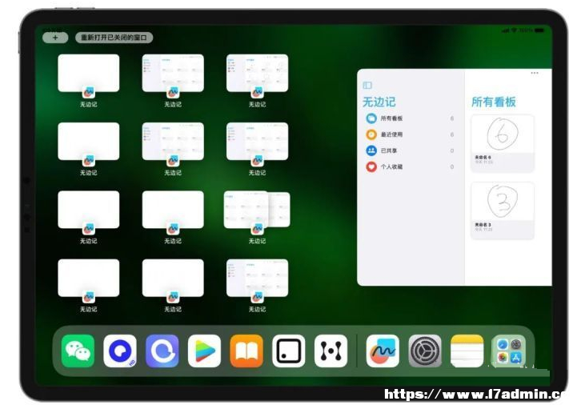Screen dimensions: 573x405
Task: Open the 未命名 6 board thumbnail
Action: pyautogui.click(x=503, y=143)
